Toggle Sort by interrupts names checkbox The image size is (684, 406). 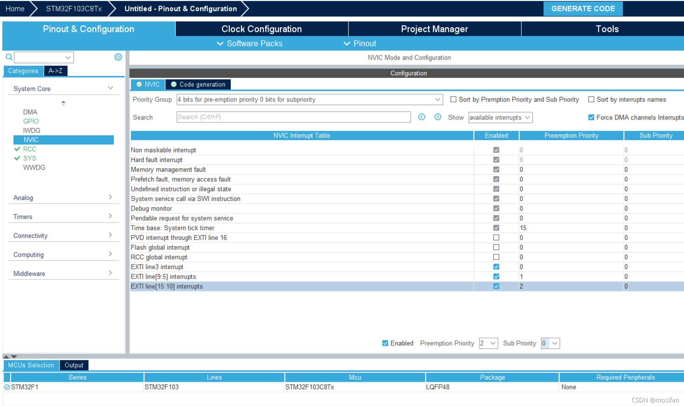pyautogui.click(x=591, y=100)
